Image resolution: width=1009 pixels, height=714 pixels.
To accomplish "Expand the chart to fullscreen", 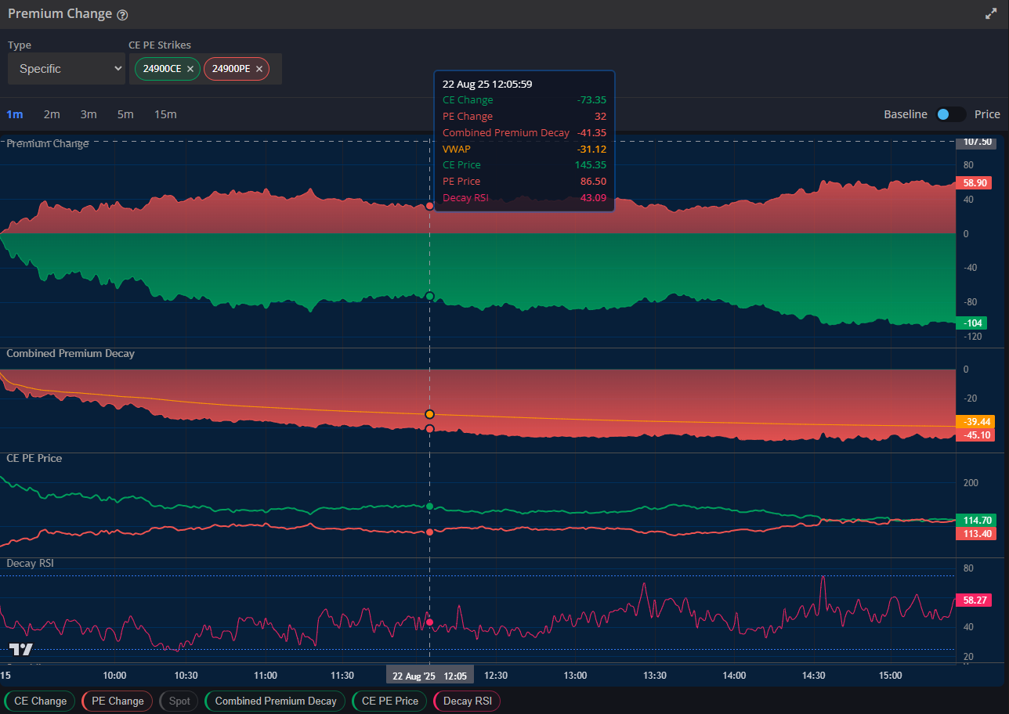I will click(x=991, y=14).
